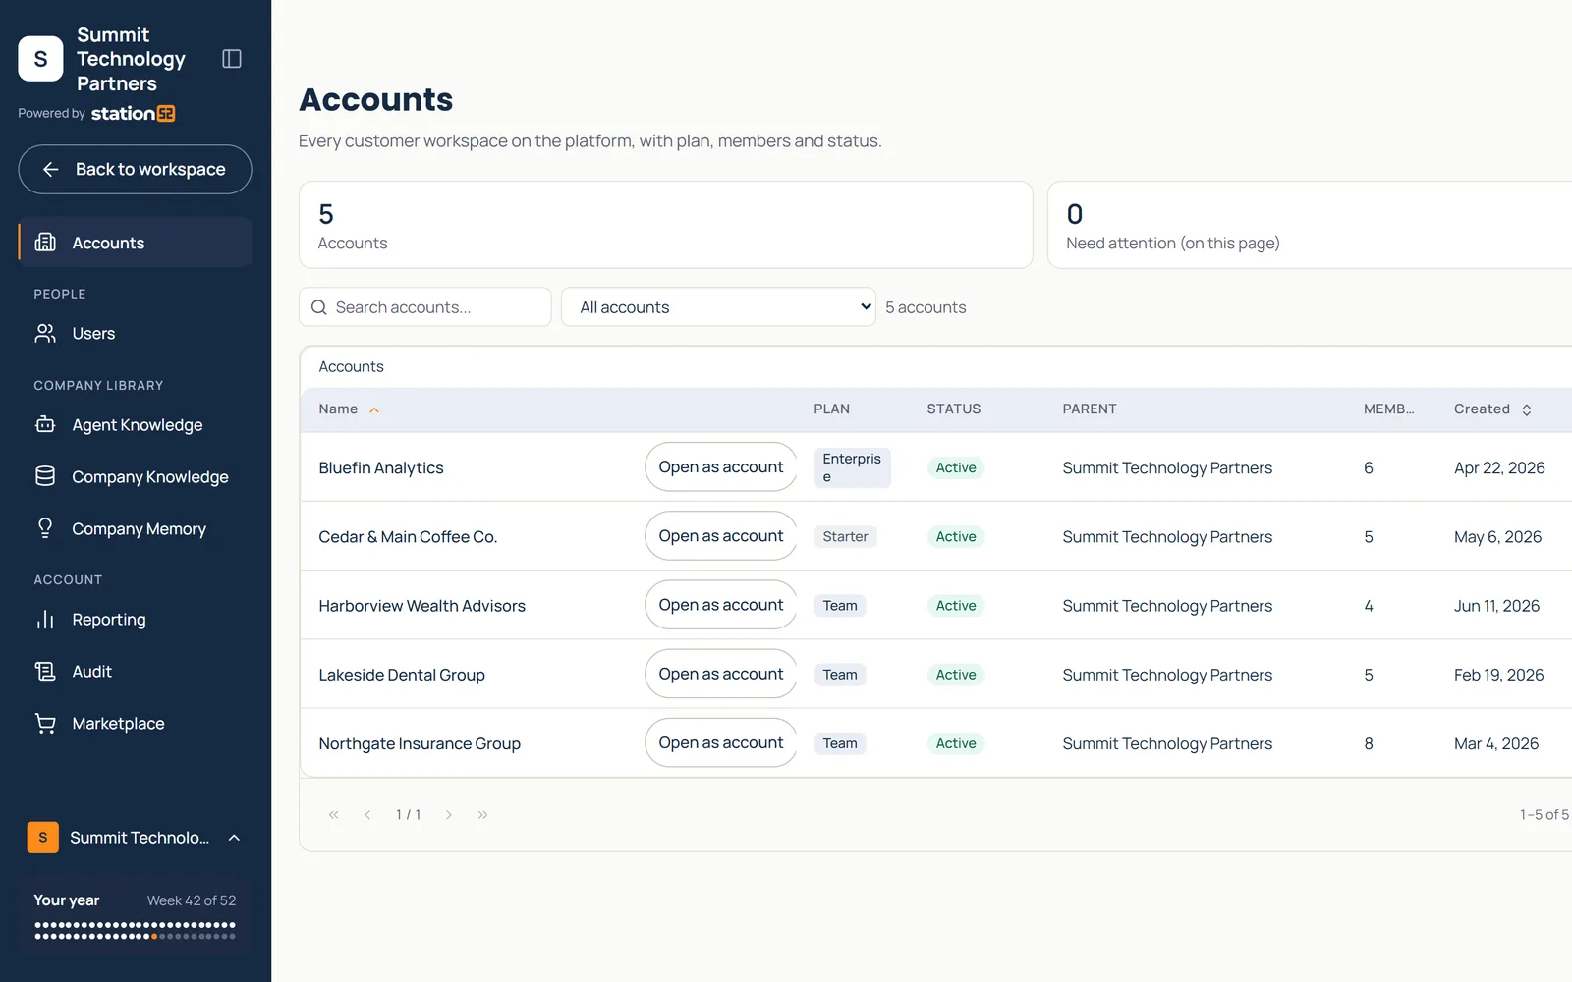1572x982 pixels.
Task: Click the Agent Knowledge robot icon
Action: click(x=45, y=425)
